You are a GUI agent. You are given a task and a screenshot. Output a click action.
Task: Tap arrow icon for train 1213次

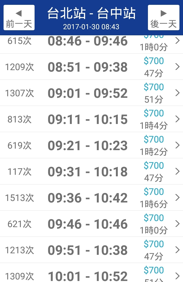pos(177,250)
